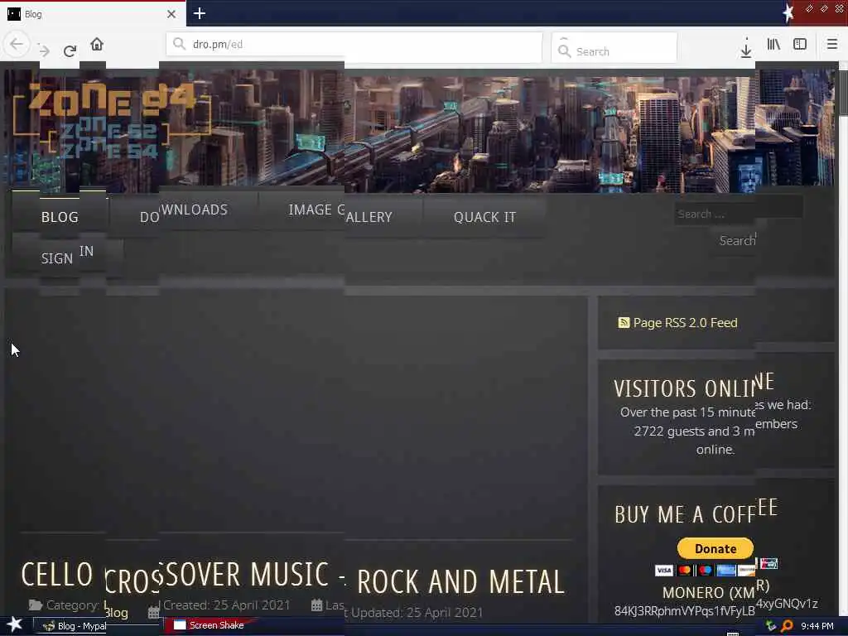Click the BUY ME A COFFEE heading
The image size is (848, 636).
coord(696,511)
